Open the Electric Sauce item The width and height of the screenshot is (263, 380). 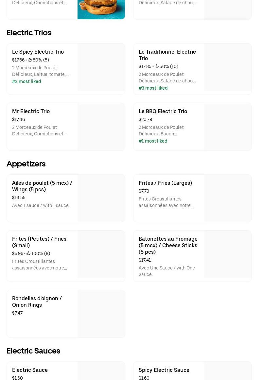pyautogui.click(x=30, y=370)
